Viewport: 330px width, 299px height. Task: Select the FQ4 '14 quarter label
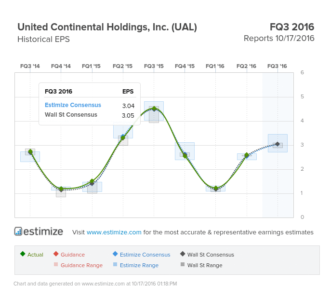61,66
